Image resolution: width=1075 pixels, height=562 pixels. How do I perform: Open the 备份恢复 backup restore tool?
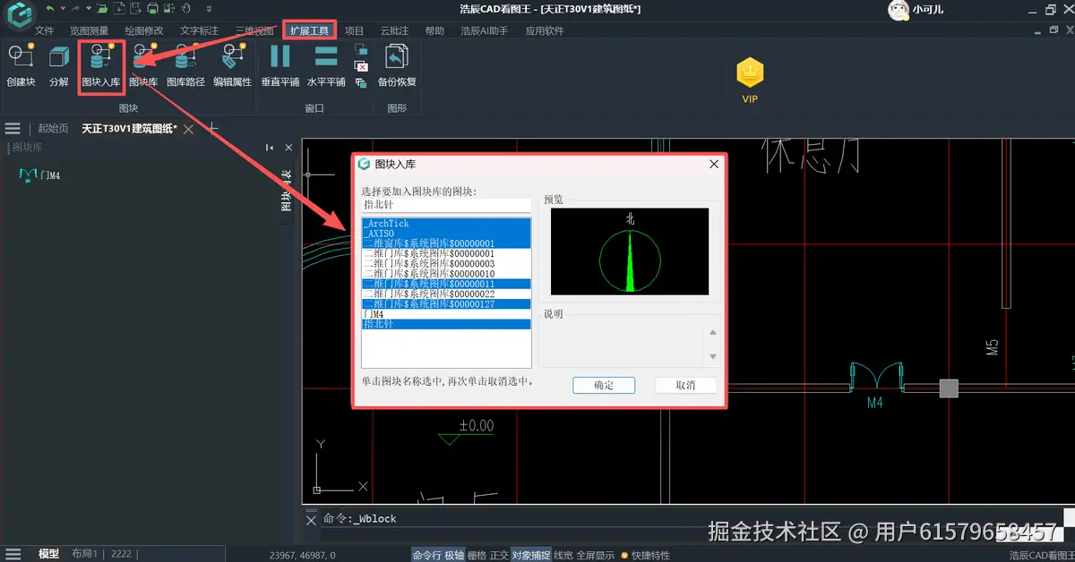(397, 64)
